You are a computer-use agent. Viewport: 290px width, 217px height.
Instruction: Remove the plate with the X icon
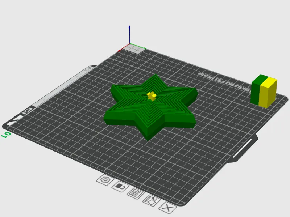pyautogui.click(x=167, y=208)
